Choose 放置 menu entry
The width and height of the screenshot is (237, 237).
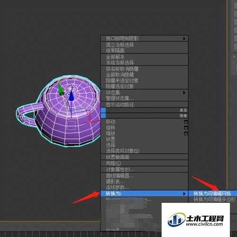[144, 139]
